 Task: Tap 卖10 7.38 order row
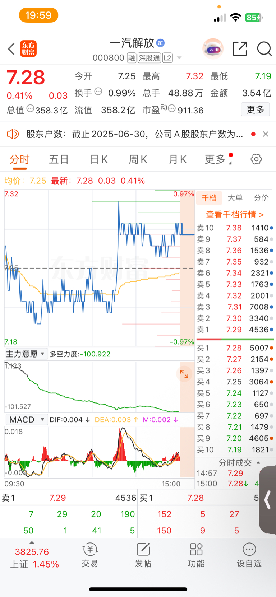(x=235, y=228)
